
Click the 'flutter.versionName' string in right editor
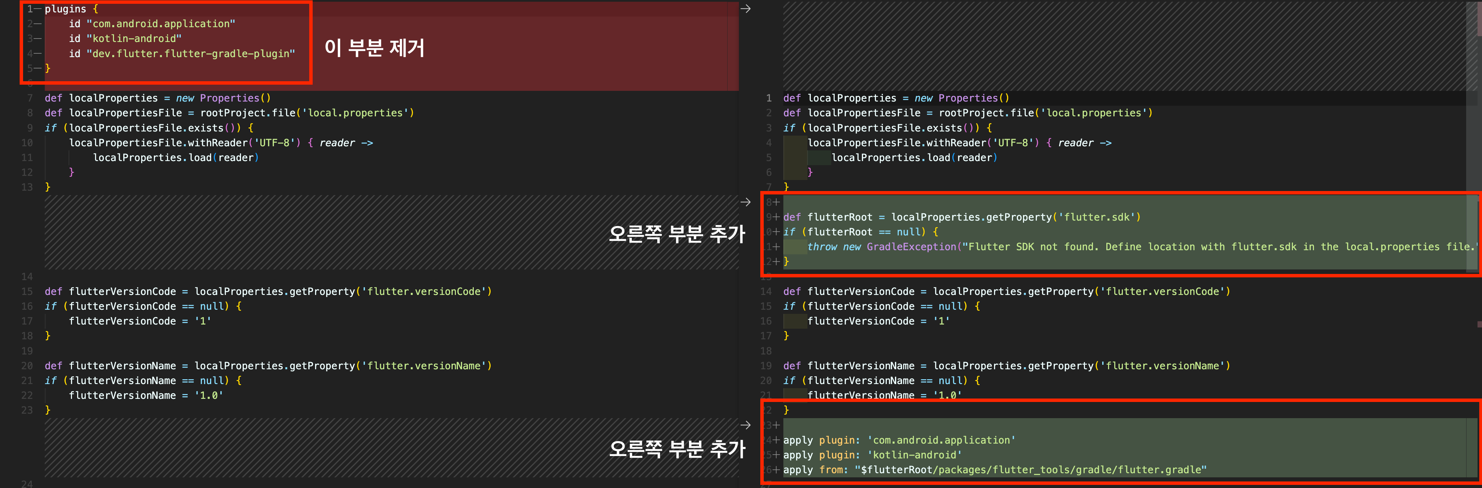tap(1161, 366)
